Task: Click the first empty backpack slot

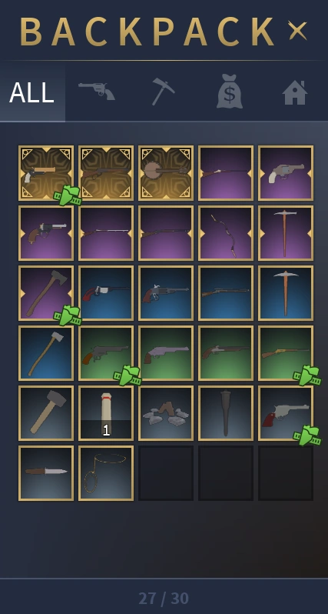Action: (166, 473)
